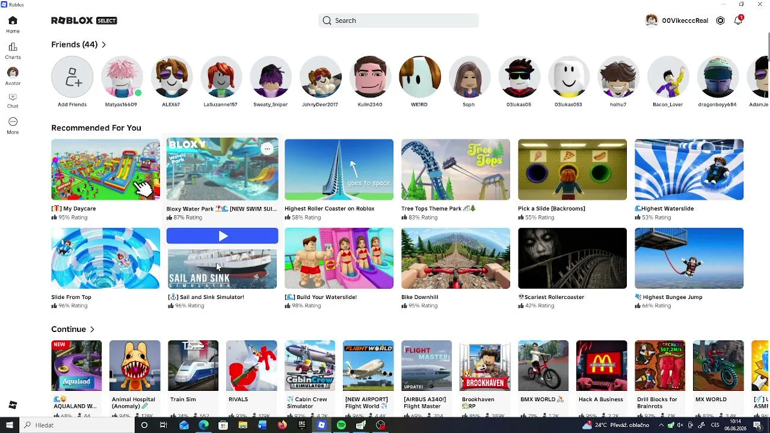
Task: Open friend dragonboyy684's avatar
Action: [717, 77]
